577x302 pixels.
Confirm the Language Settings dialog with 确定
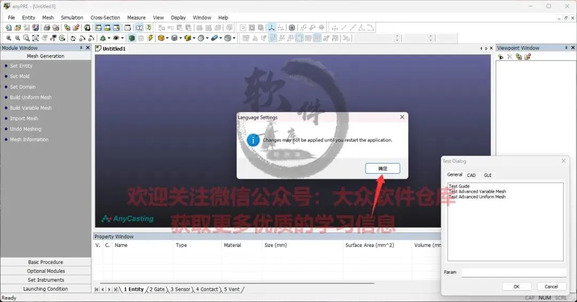tap(383, 168)
